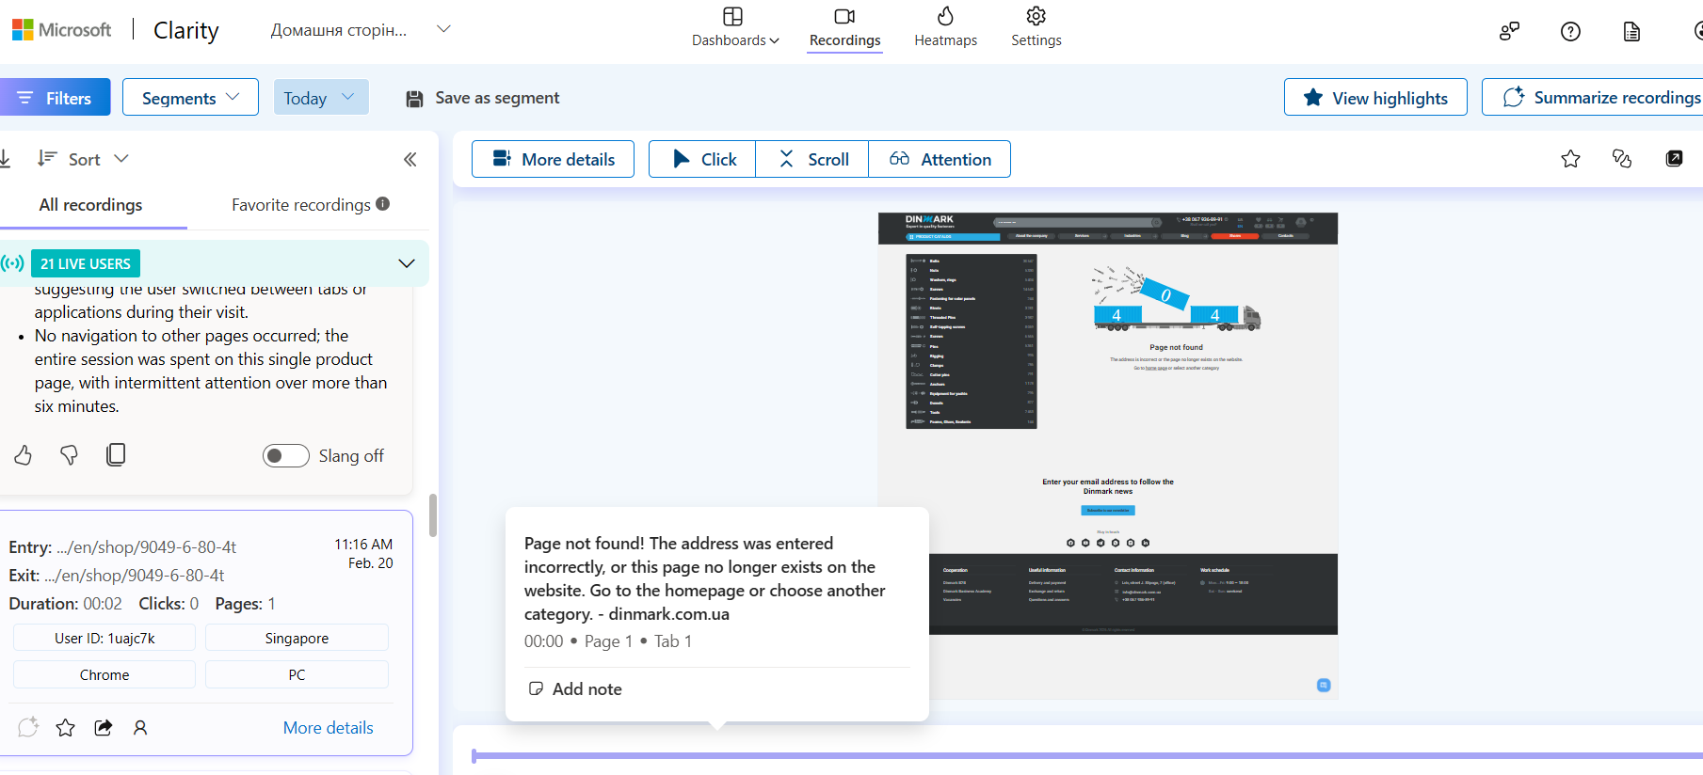This screenshot has width=1703, height=775.
Task: Click the User ID 1uajc7k tag
Action: click(x=104, y=638)
